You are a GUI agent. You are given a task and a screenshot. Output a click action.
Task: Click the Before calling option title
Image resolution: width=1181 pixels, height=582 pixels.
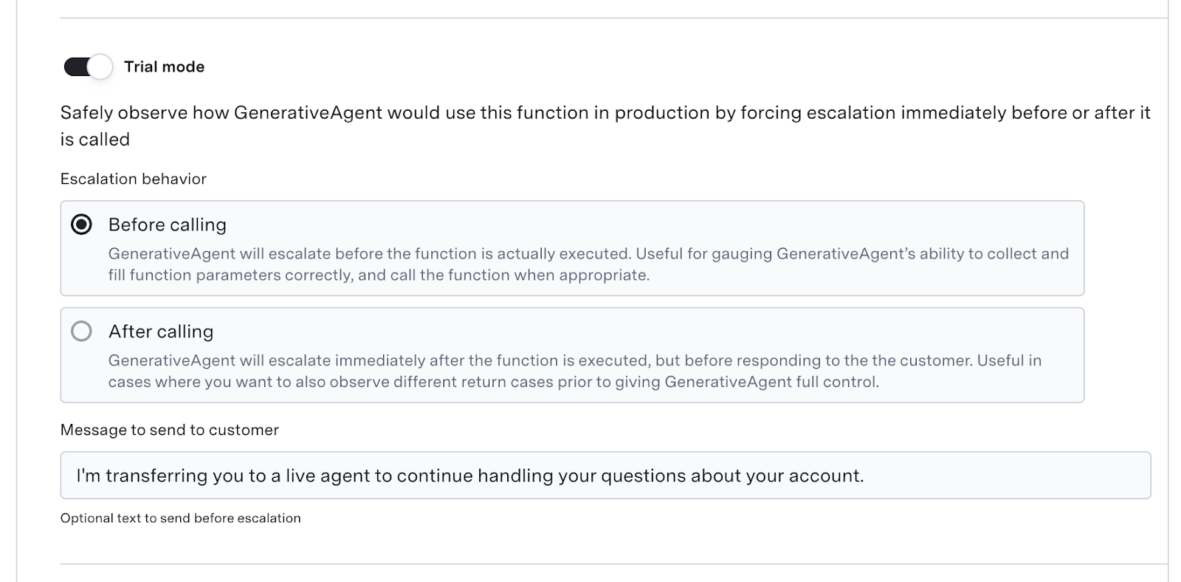(x=168, y=225)
